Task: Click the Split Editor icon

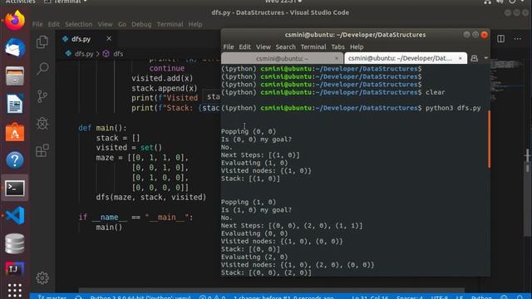Action: 500,39
